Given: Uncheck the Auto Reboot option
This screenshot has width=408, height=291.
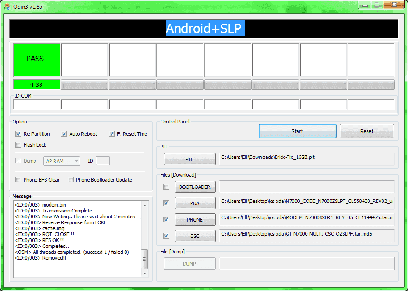Looking at the screenshot, I should [x=64, y=134].
